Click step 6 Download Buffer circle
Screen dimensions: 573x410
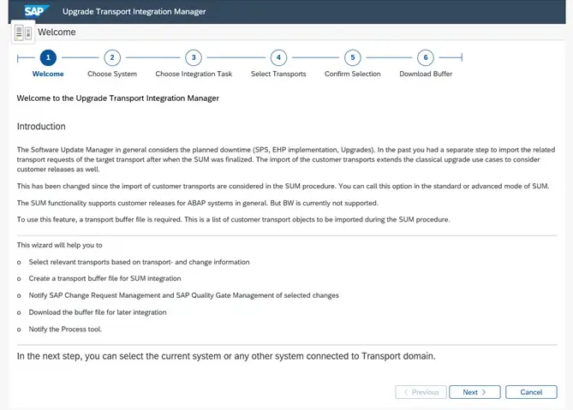(426, 57)
